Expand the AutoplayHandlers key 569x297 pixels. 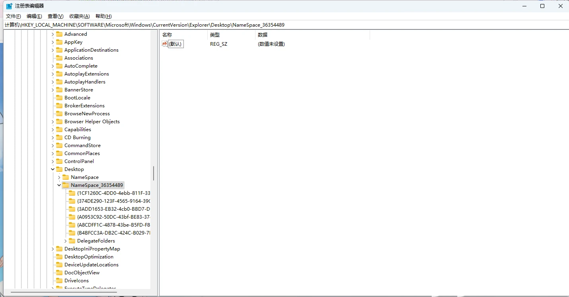[x=53, y=82]
